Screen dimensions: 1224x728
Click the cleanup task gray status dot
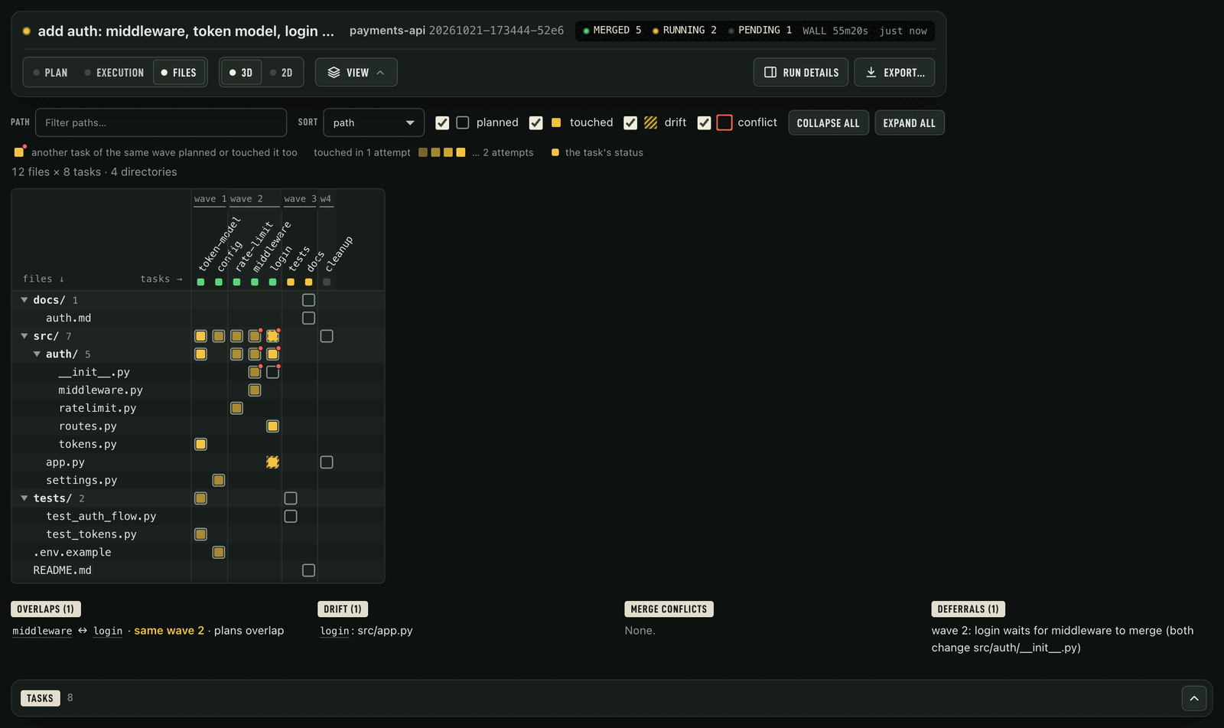click(327, 282)
